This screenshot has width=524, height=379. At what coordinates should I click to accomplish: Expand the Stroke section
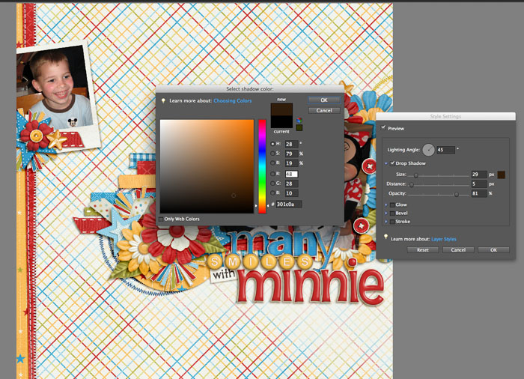(386, 222)
